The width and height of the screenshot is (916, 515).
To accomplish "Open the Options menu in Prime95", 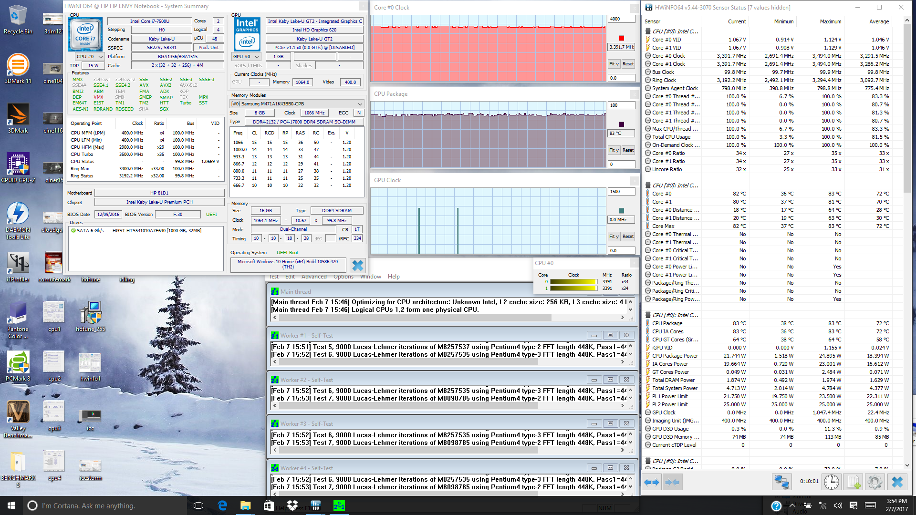I will [x=343, y=277].
